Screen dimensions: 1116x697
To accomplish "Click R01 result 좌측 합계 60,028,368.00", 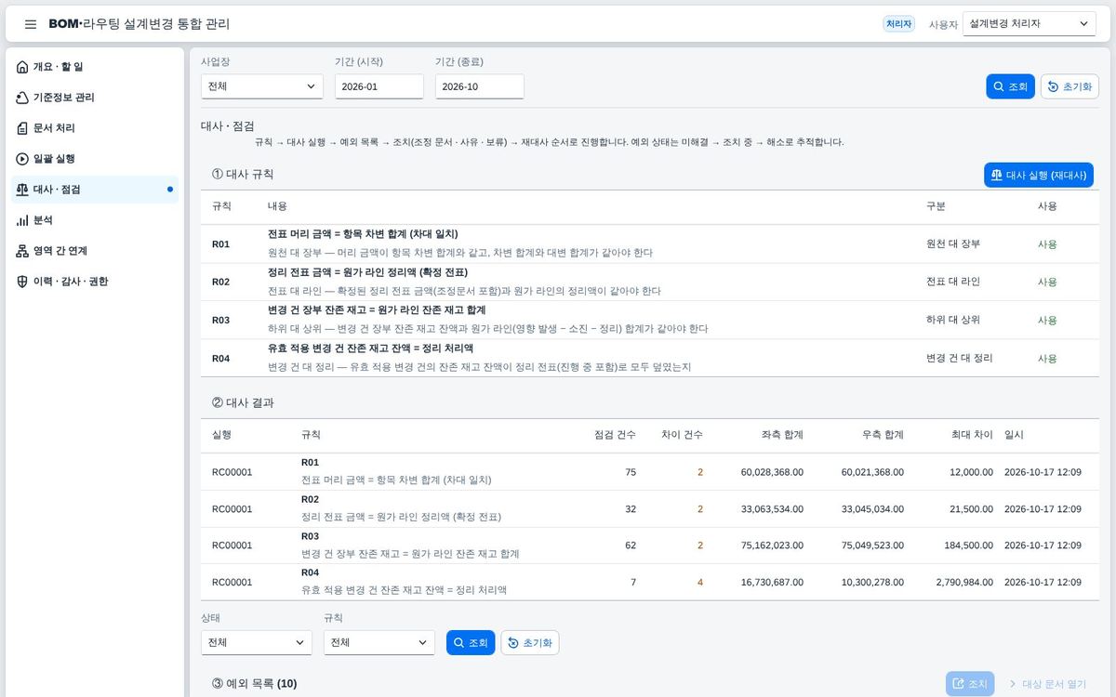I will pos(772,472).
